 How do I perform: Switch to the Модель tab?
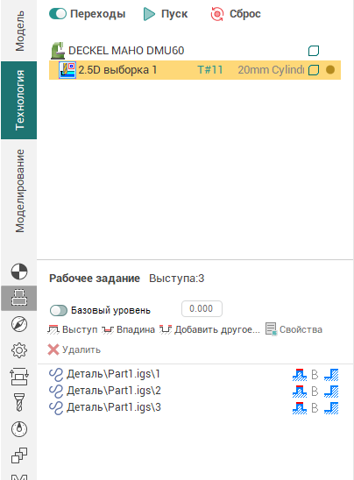(19, 31)
